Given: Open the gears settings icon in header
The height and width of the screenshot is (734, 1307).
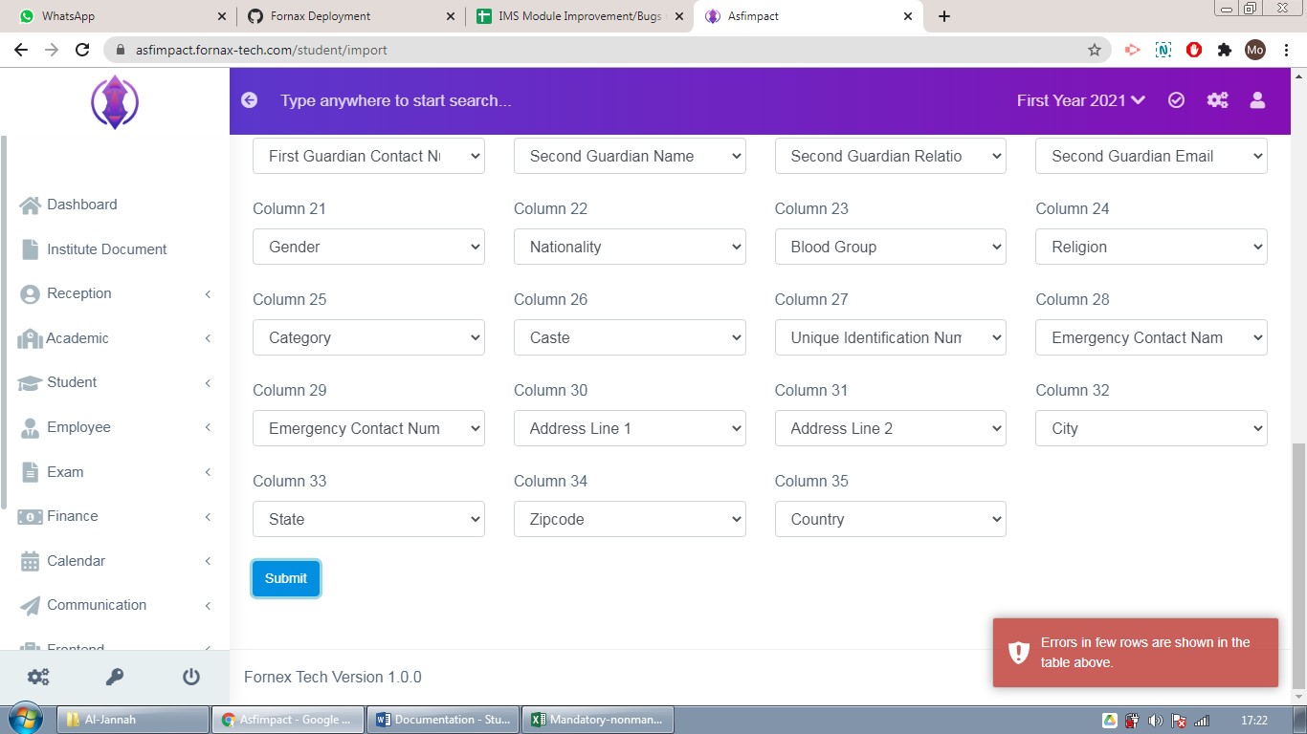Looking at the screenshot, I should pos(1217,100).
